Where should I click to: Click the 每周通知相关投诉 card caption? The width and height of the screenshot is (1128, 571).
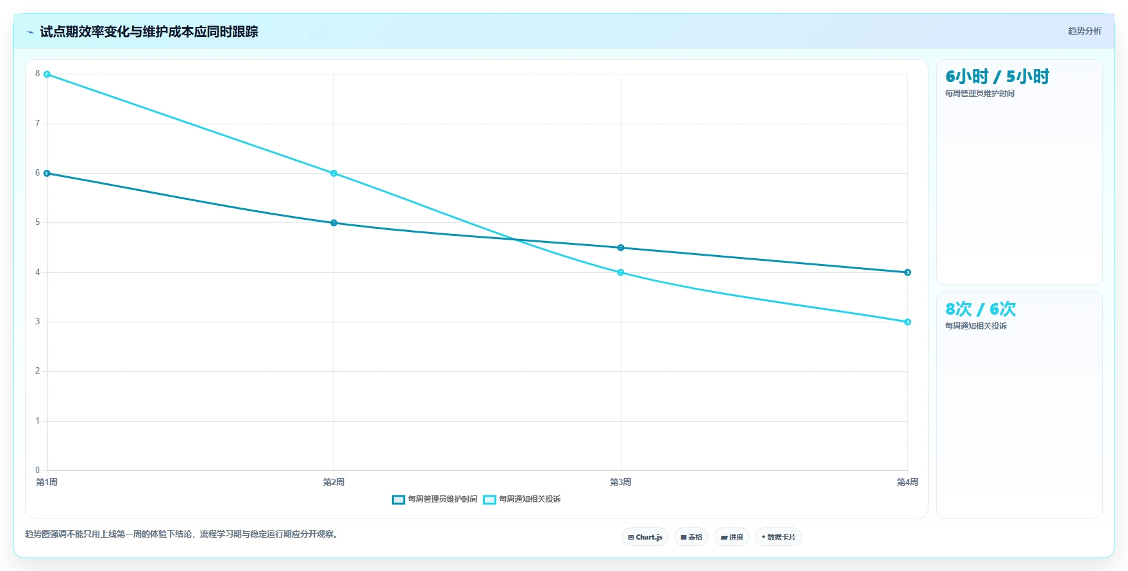(976, 326)
